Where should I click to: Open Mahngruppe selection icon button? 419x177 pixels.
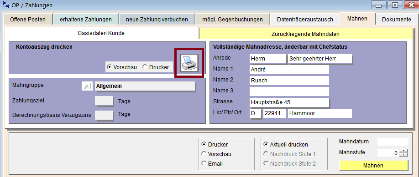click(87, 86)
